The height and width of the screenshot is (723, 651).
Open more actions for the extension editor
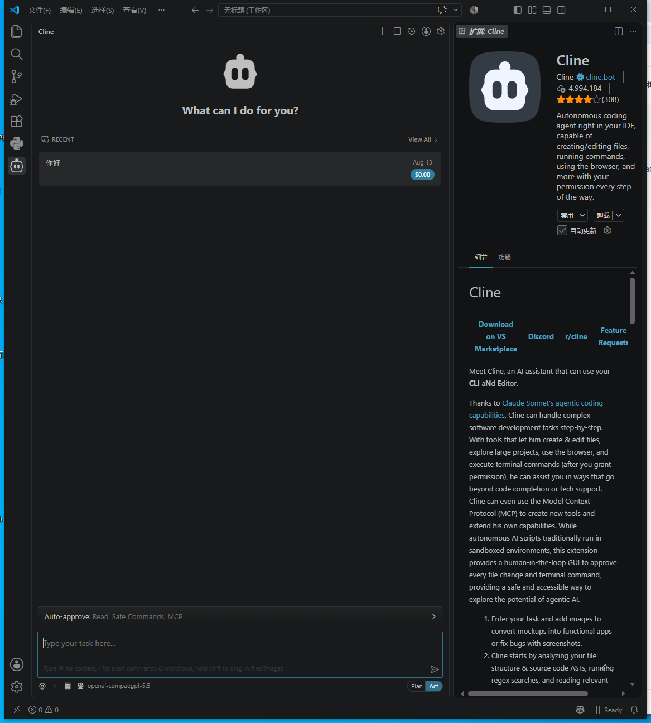(633, 31)
